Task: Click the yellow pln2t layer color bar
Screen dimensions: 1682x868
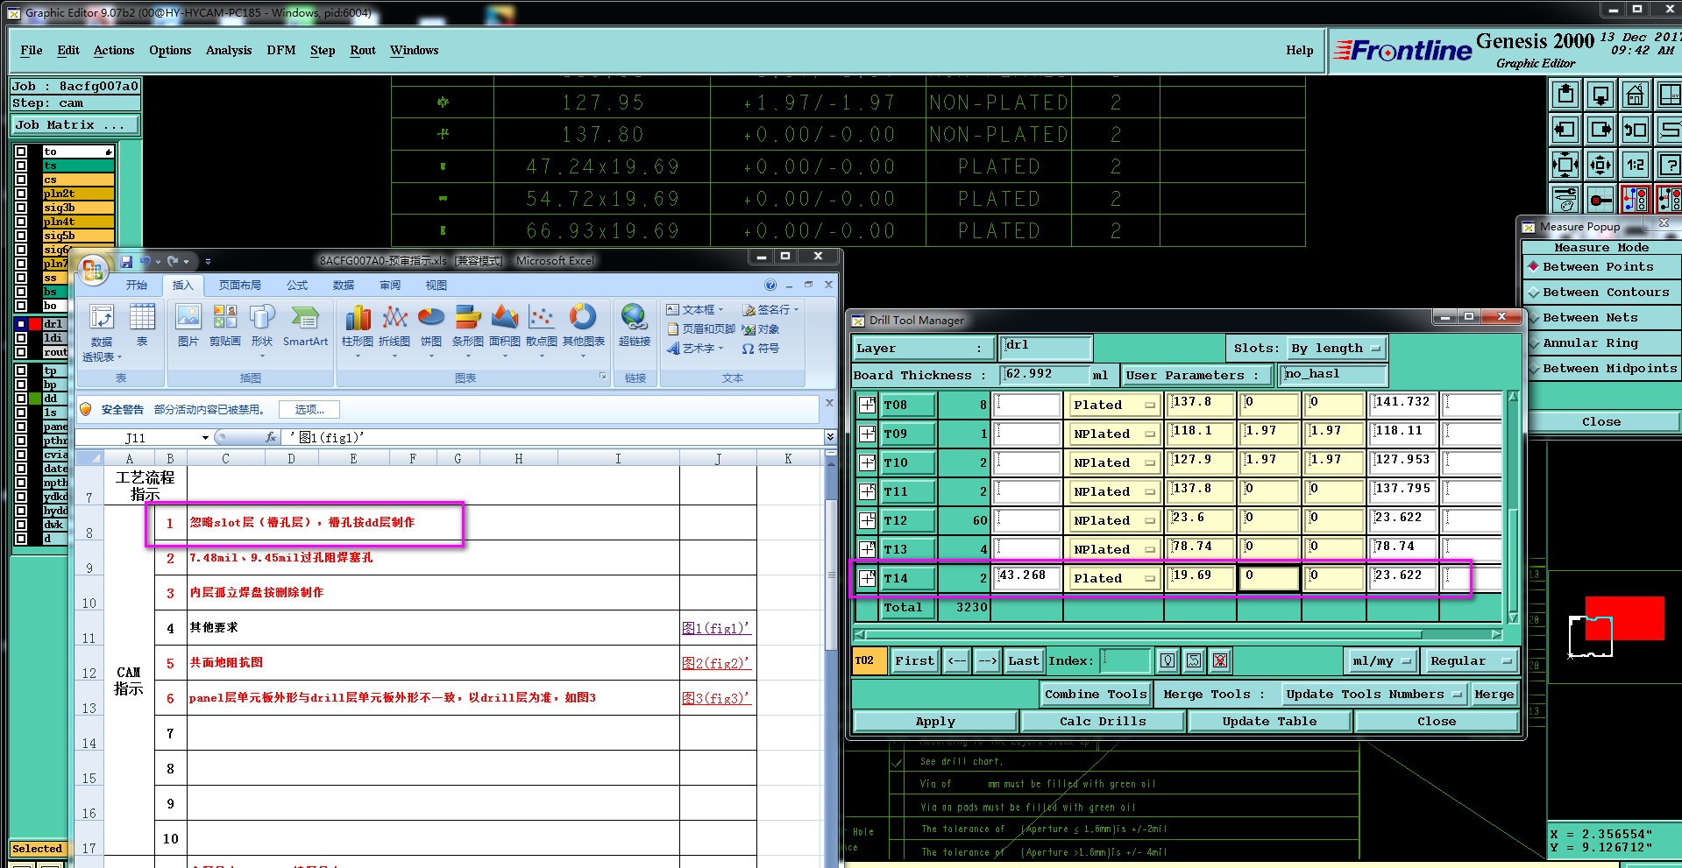Action: (79, 194)
